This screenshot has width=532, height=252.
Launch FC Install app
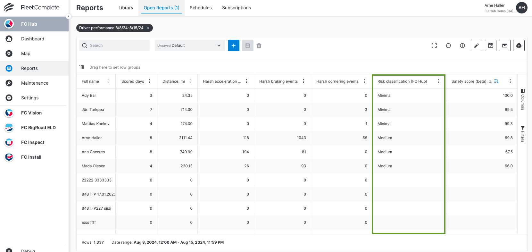click(34, 157)
